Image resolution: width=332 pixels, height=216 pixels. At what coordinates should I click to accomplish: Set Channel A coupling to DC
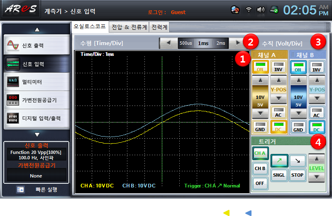(x=278, y=127)
